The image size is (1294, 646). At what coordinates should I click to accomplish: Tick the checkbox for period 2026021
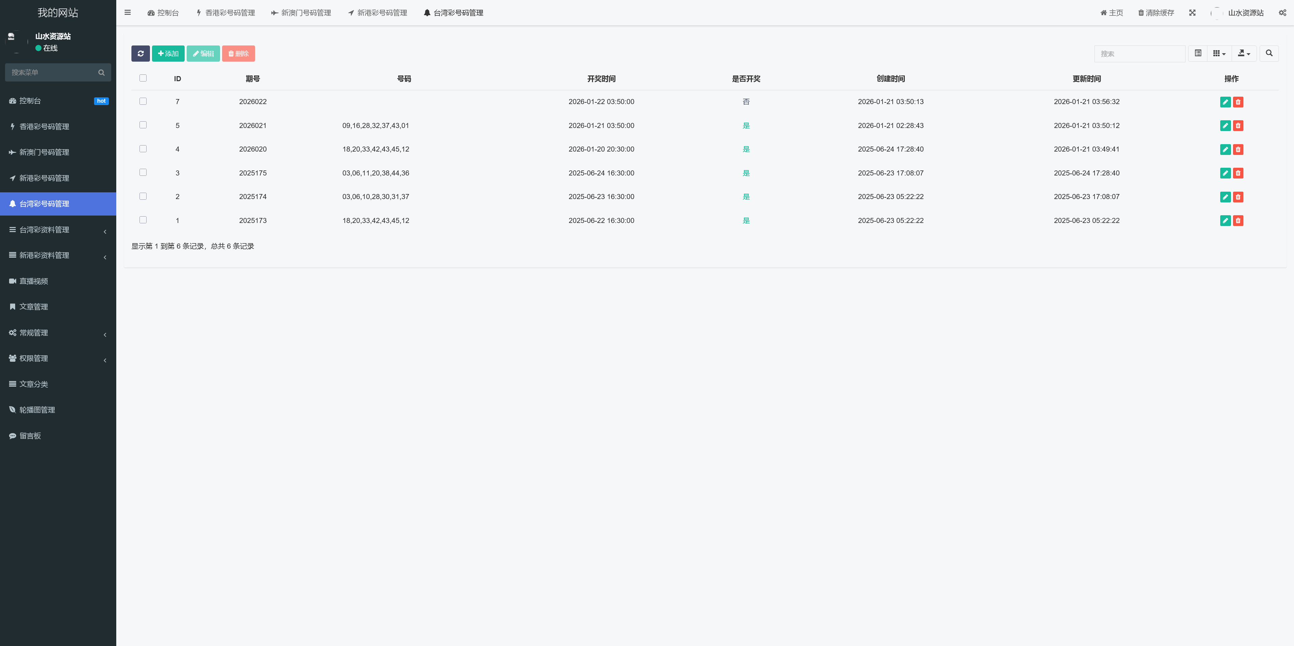point(143,125)
